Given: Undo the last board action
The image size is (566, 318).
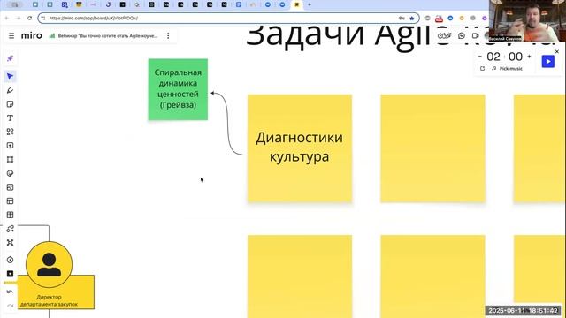Looking at the screenshot, I should (x=10, y=291).
